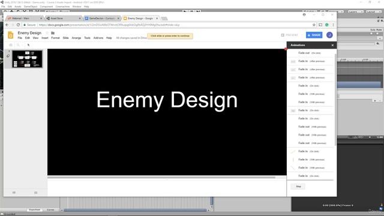Close the Asset Store browser tab
This screenshot has width=384, height=216.
(80, 19)
